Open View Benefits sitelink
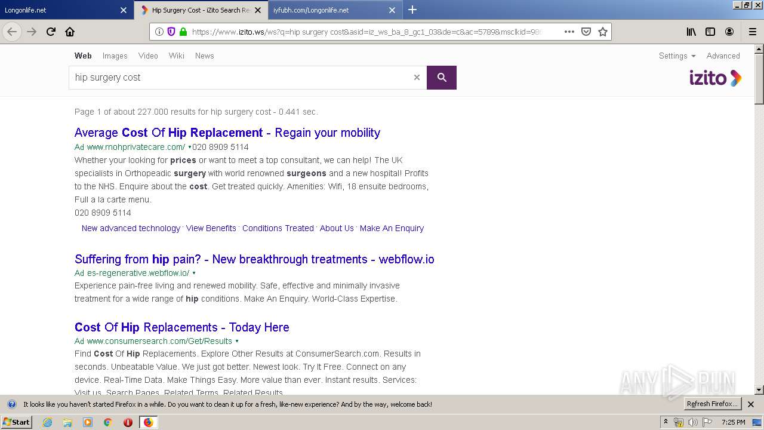 point(211,228)
